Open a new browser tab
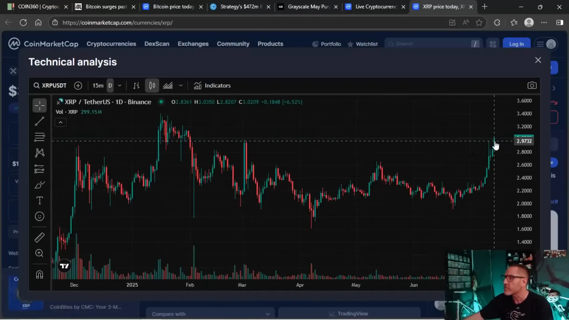Screen dimensions: 569x320 pyautogui.click(x=485, y=7)
